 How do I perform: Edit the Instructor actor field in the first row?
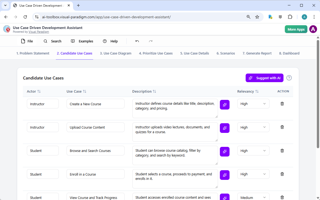(43, 103)
